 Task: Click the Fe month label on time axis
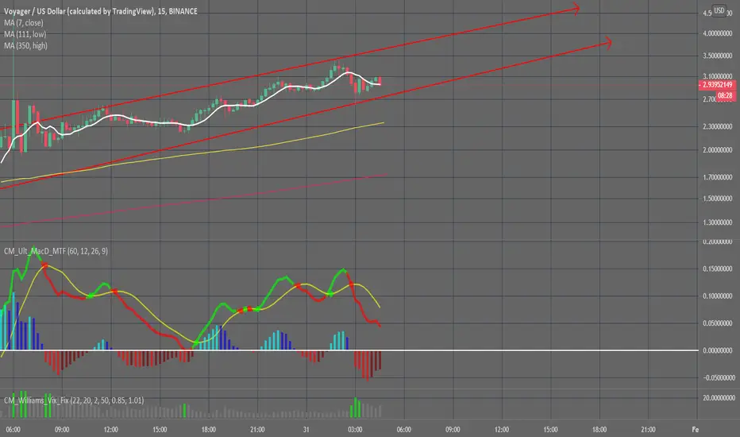pos(696,429)
